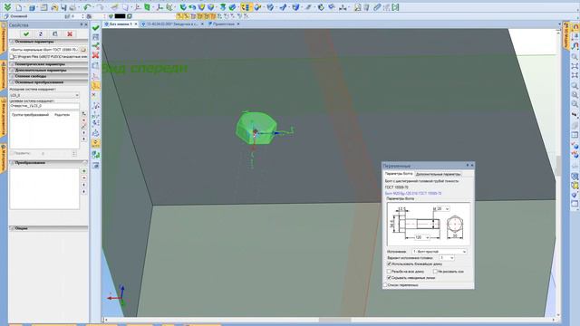This screenshot has height=326, width=580.
Task: Click the green blocks icon in automenu
Action: pyautogui.click(x=95, y=155)
